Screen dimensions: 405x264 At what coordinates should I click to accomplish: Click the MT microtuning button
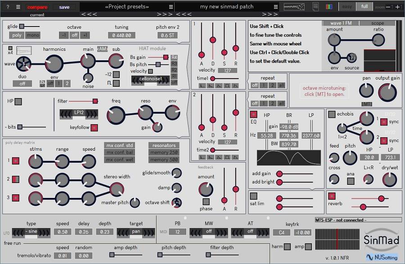[367, 104]
